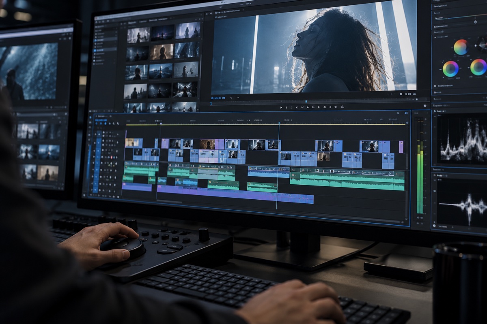Select the second tab above the media thumbnails
This screenshot has height=324, width=487.
pyautogui.click(x=143, y=21)
